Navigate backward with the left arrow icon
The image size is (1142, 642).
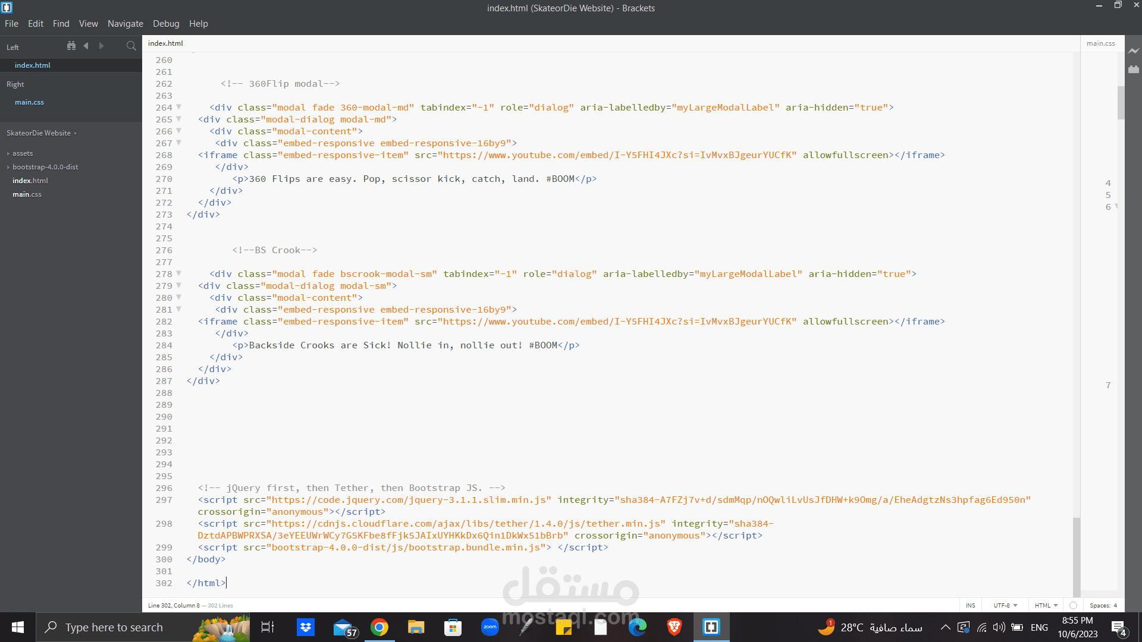86,46
